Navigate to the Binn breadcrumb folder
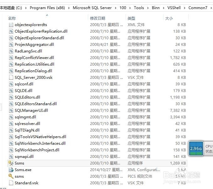Screen dimensions: 213x189 coord(156,8)
